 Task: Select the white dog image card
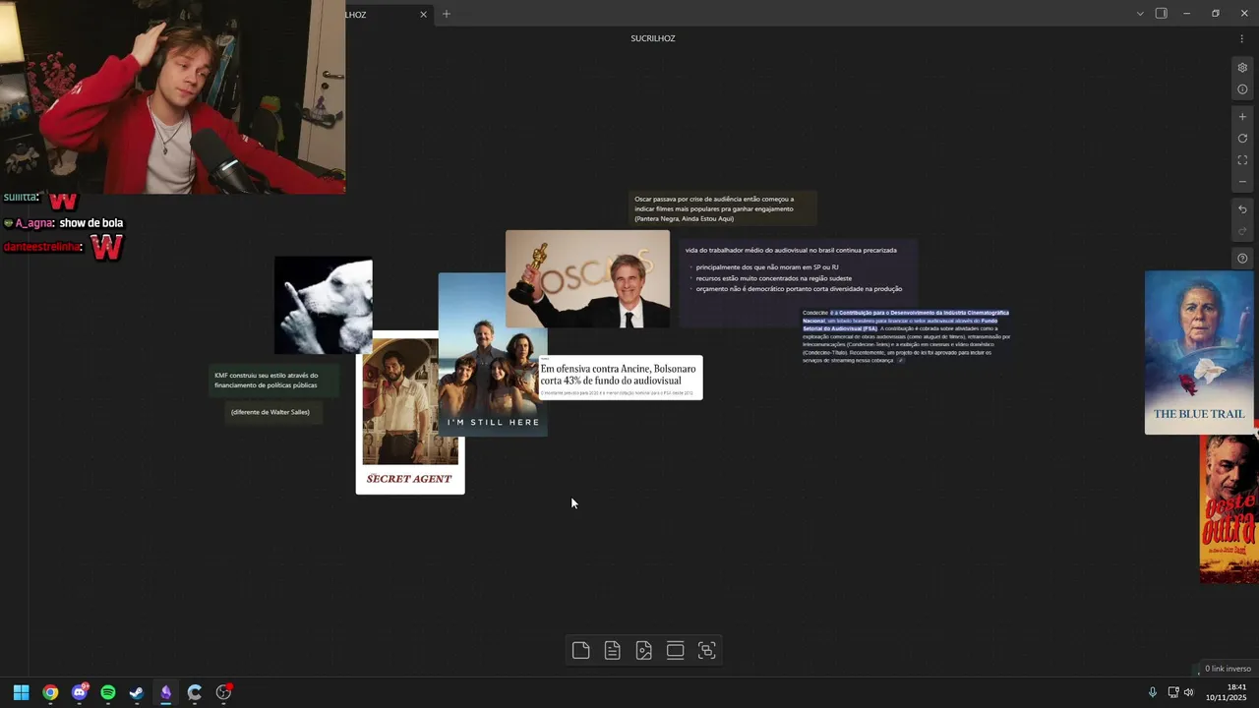pyautogui.click(x=323, y=305)
